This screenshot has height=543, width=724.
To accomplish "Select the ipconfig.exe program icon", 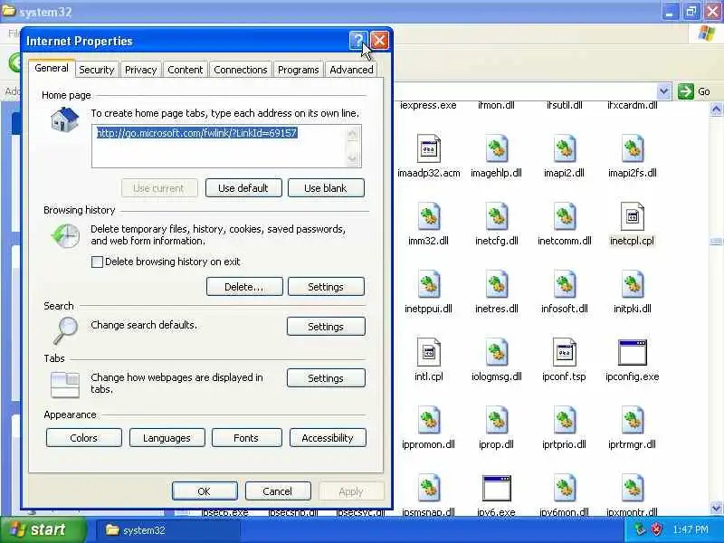I will (x=632, y=352).
